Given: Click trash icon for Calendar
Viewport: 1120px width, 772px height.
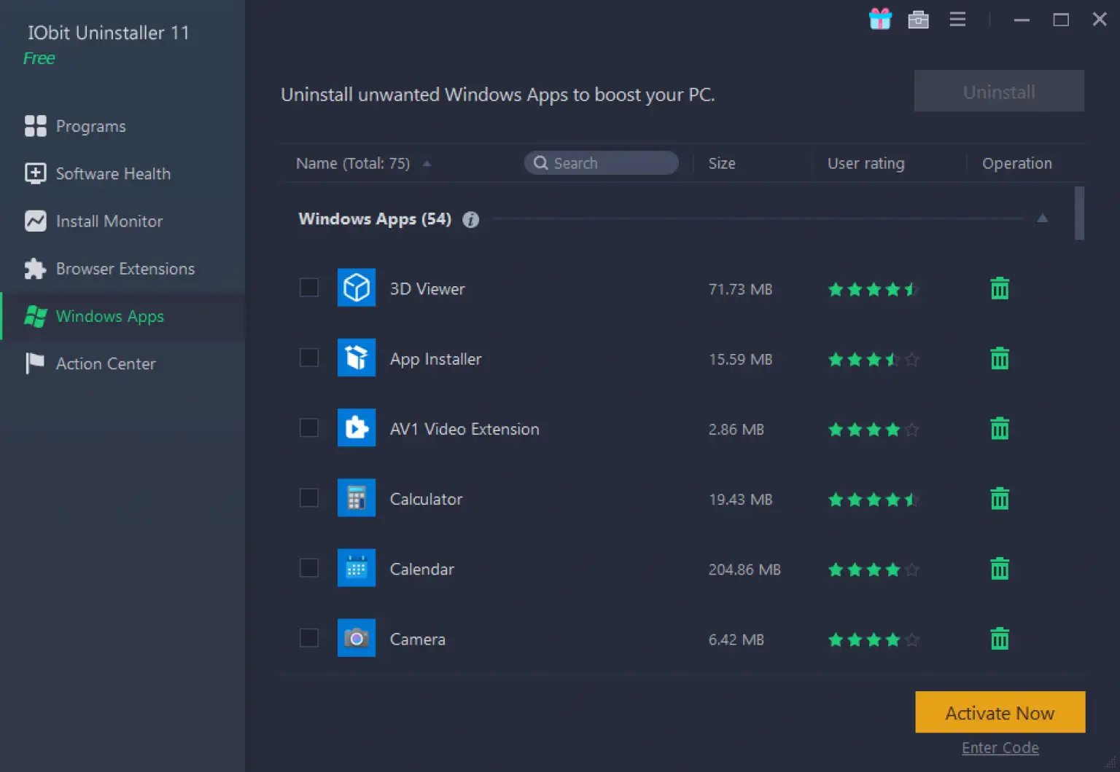Looking at the screenshot, I should pos(1000,568).
